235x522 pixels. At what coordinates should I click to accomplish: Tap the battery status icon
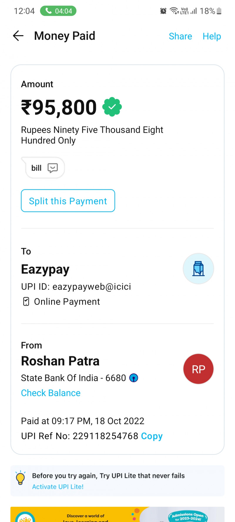click(219, 11)
